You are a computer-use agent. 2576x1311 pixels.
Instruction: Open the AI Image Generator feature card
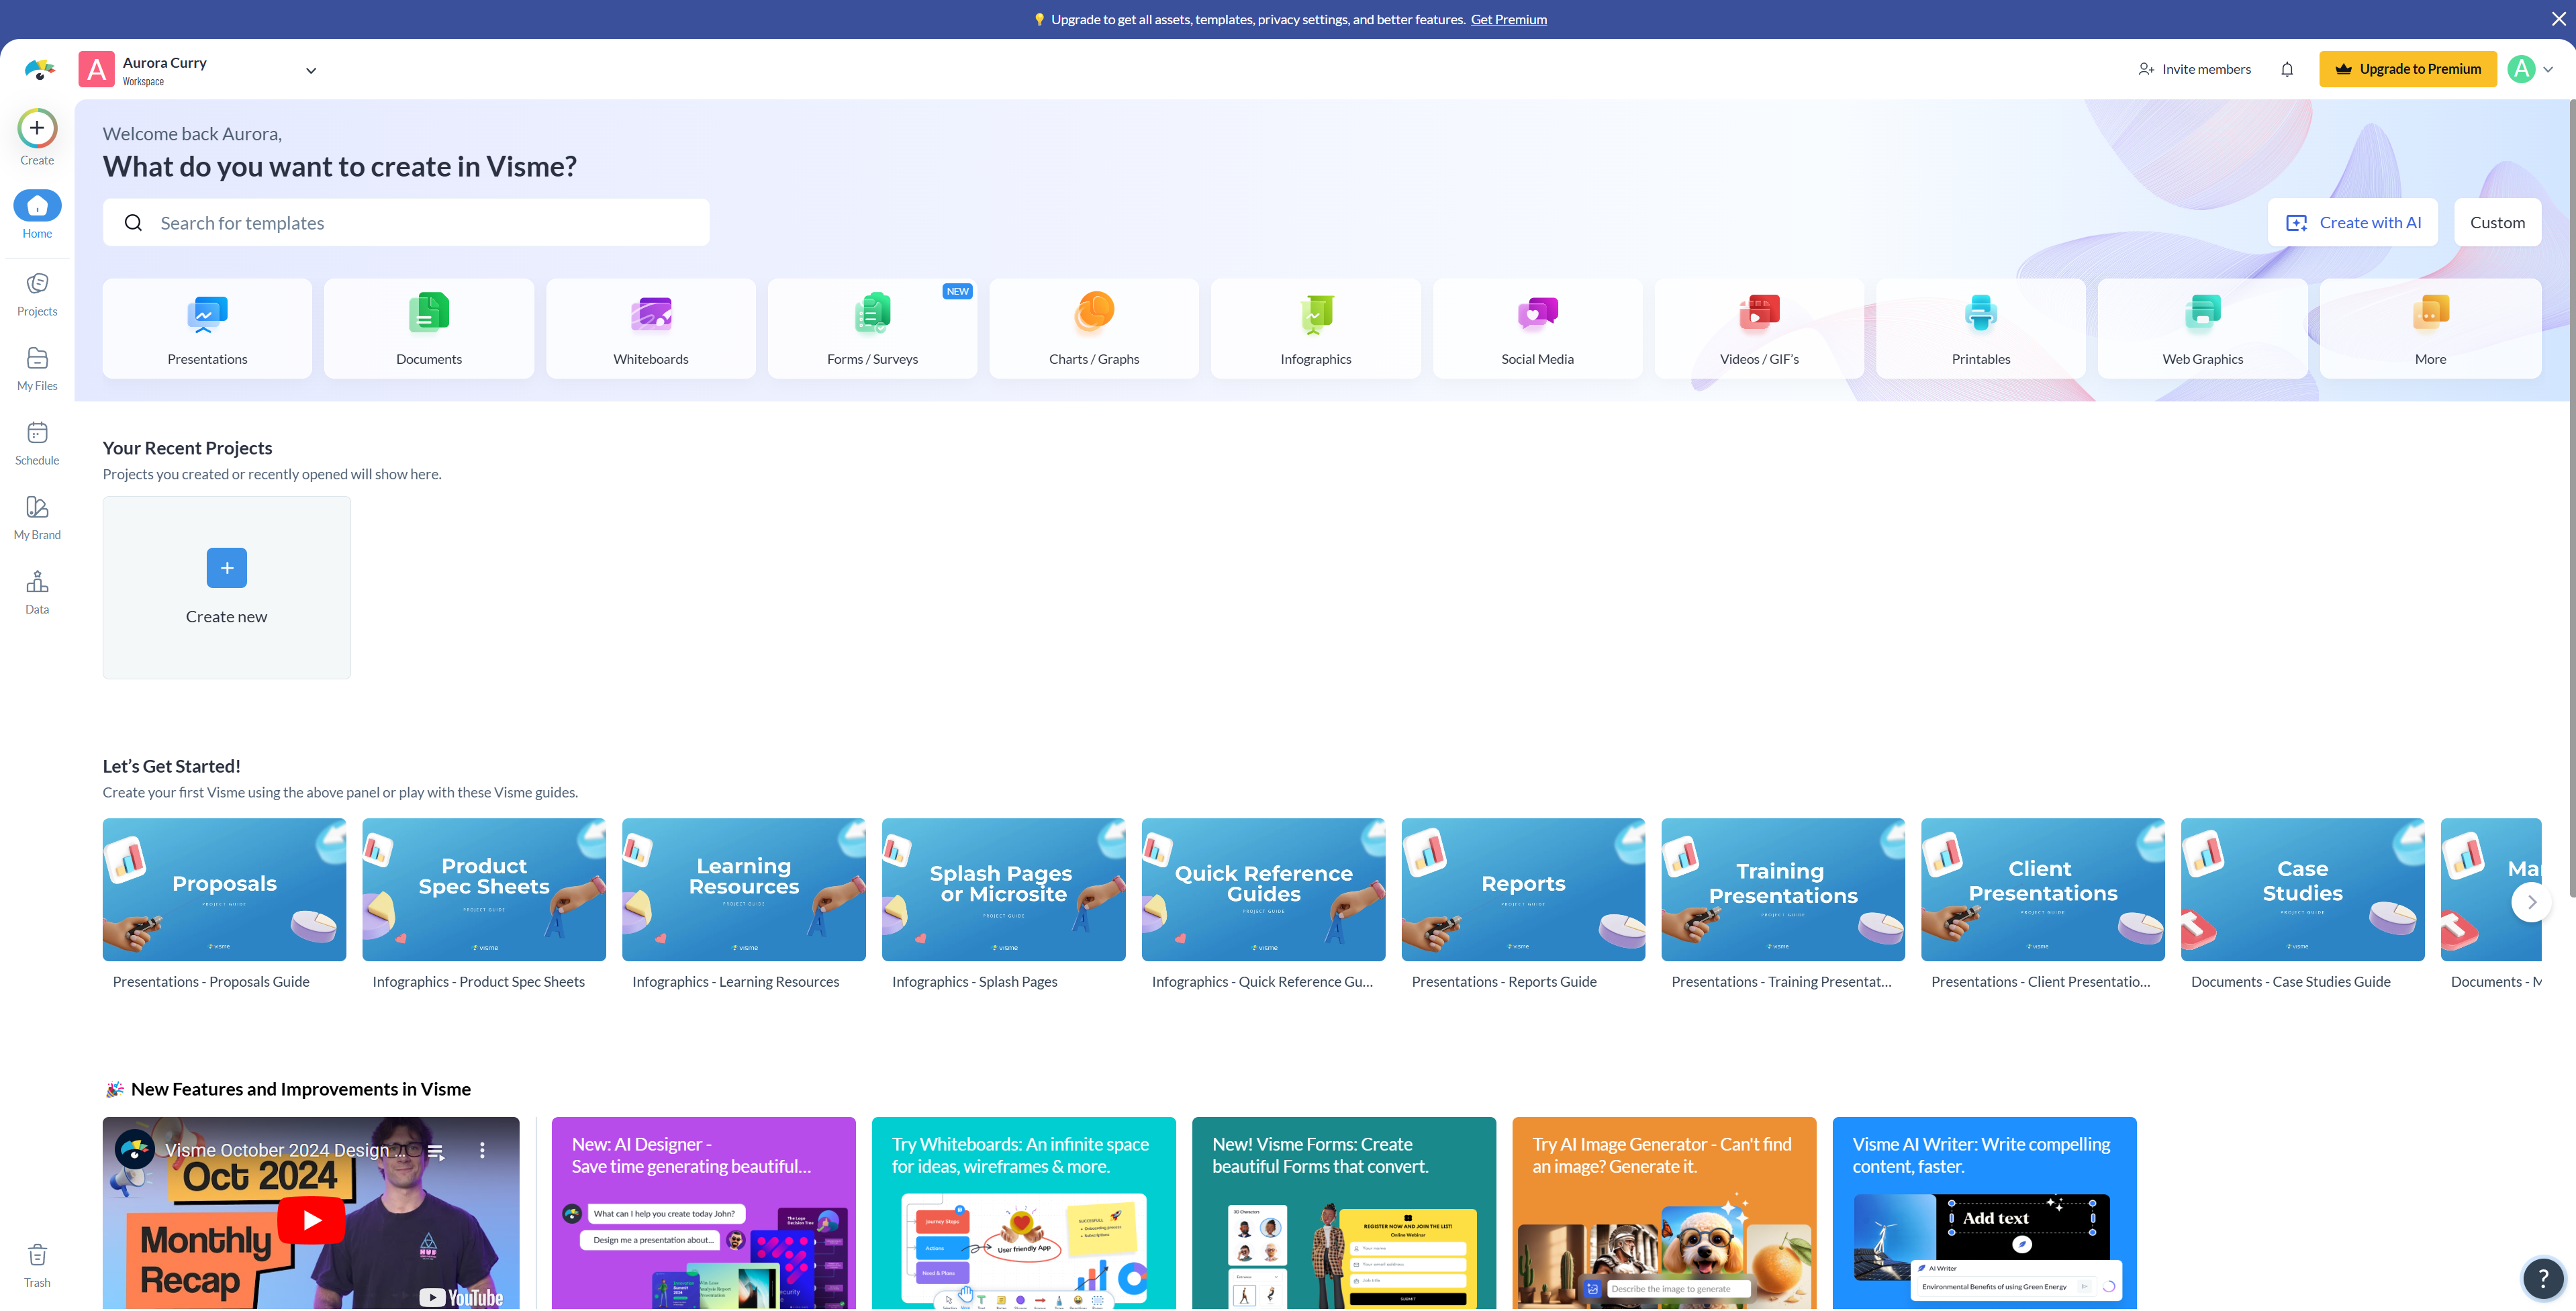tap(1664, 1213)
